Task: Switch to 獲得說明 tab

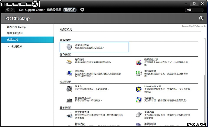Action: [70, 10]
